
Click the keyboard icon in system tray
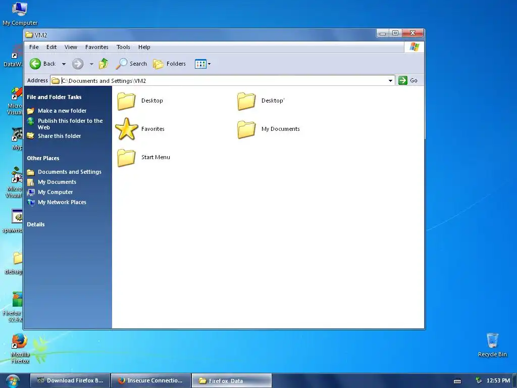(x=457, y=381)
